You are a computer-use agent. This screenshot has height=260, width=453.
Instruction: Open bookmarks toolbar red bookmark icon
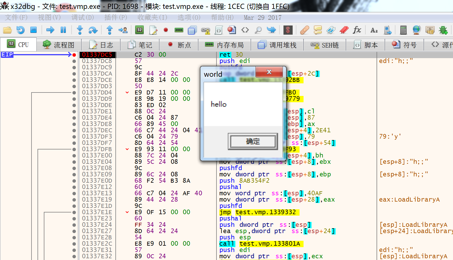pos(344,30)
